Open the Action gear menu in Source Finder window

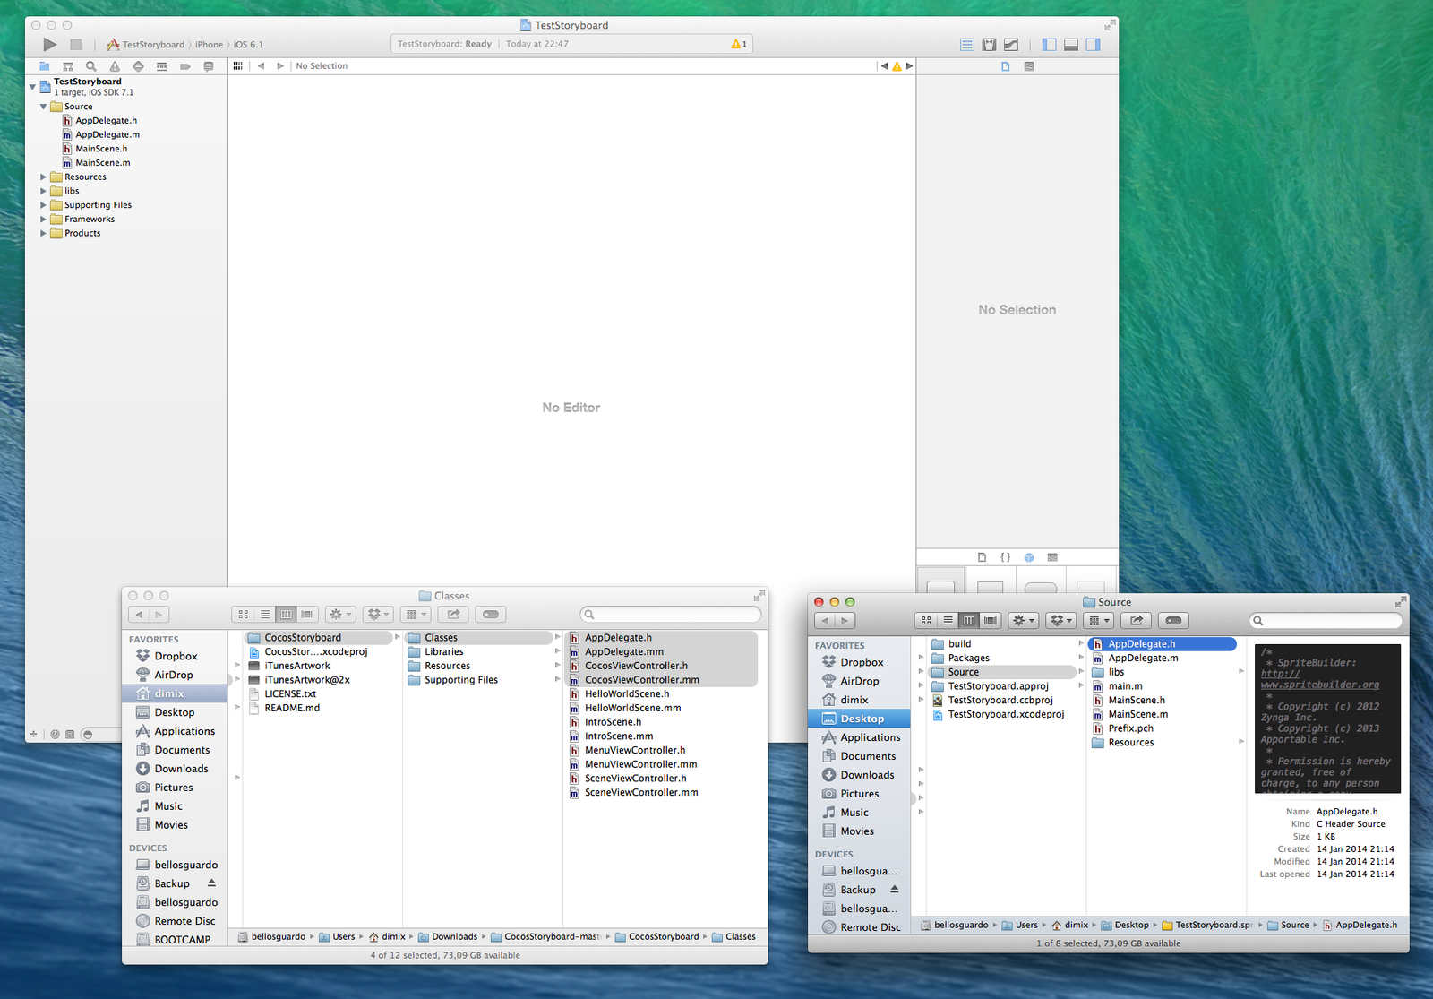click(x=1023, y=620)
